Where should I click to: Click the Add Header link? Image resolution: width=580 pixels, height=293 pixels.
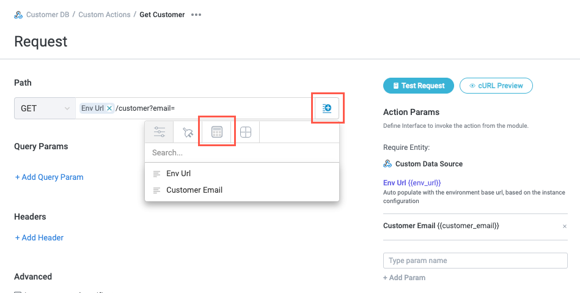[x=39, y=237]
